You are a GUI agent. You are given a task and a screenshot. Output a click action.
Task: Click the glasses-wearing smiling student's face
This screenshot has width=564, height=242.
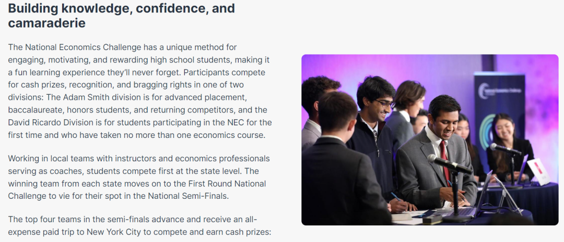[x=381, y=105]
